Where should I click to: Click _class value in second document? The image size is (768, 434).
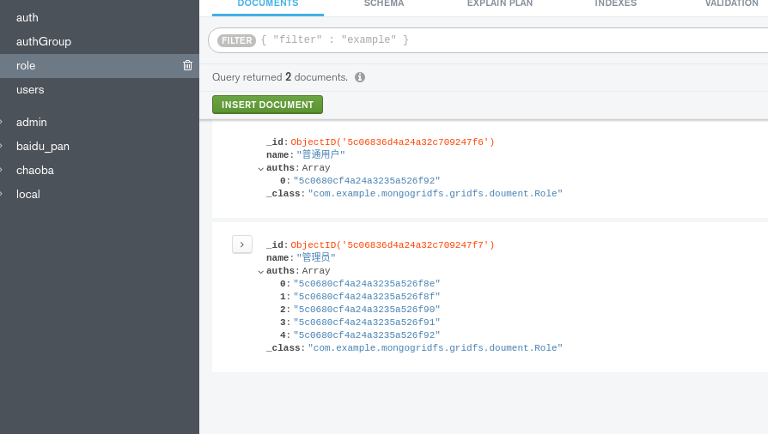point(435,348)
